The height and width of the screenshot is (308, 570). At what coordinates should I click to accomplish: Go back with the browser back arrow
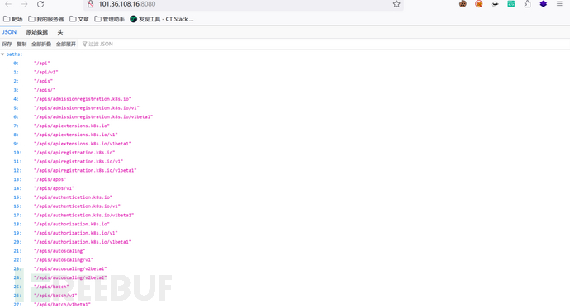(x=8, y=4)
